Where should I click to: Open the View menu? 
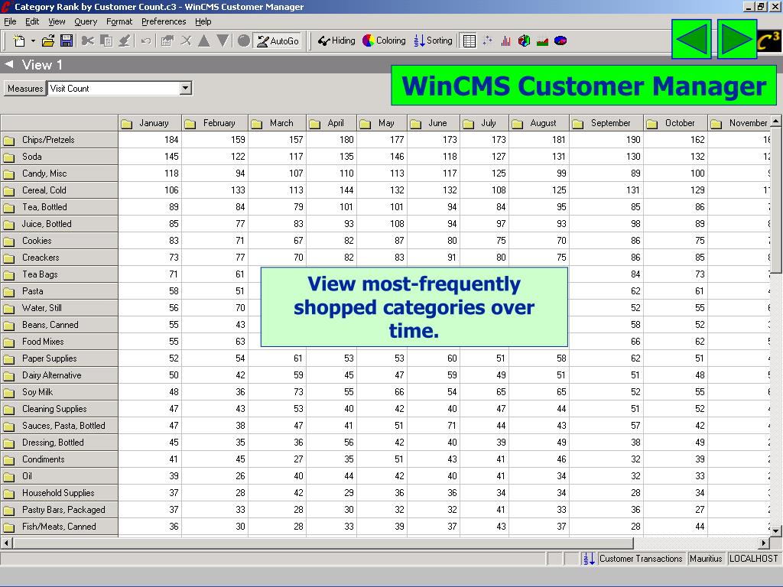point(57,21)
